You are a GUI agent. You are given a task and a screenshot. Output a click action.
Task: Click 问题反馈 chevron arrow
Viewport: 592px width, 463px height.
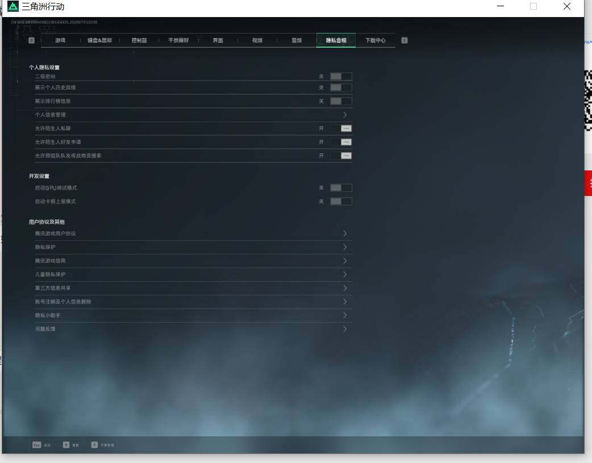345,328
